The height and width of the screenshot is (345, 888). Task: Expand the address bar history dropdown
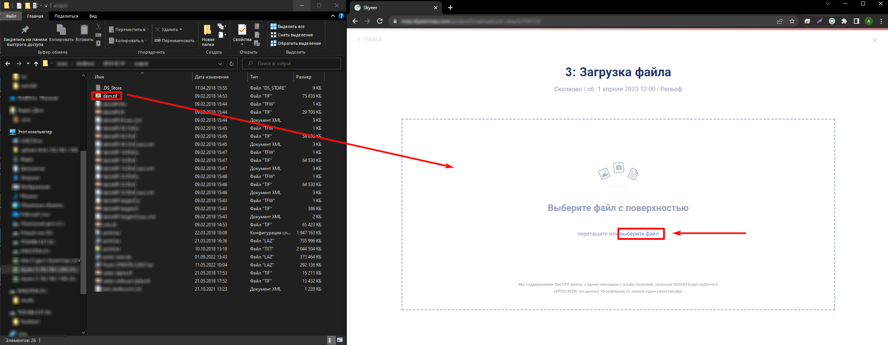[x=220, y=64]
